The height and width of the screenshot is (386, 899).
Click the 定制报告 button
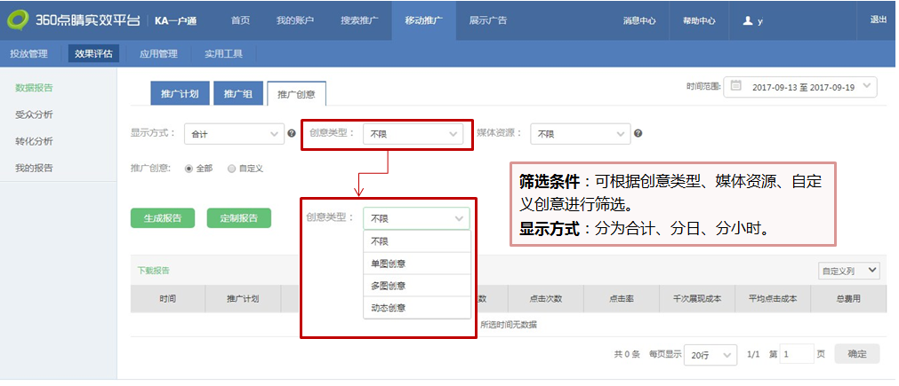239,218
